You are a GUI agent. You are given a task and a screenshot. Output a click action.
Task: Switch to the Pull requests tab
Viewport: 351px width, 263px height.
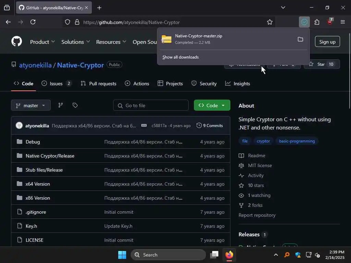pos(98,84)
